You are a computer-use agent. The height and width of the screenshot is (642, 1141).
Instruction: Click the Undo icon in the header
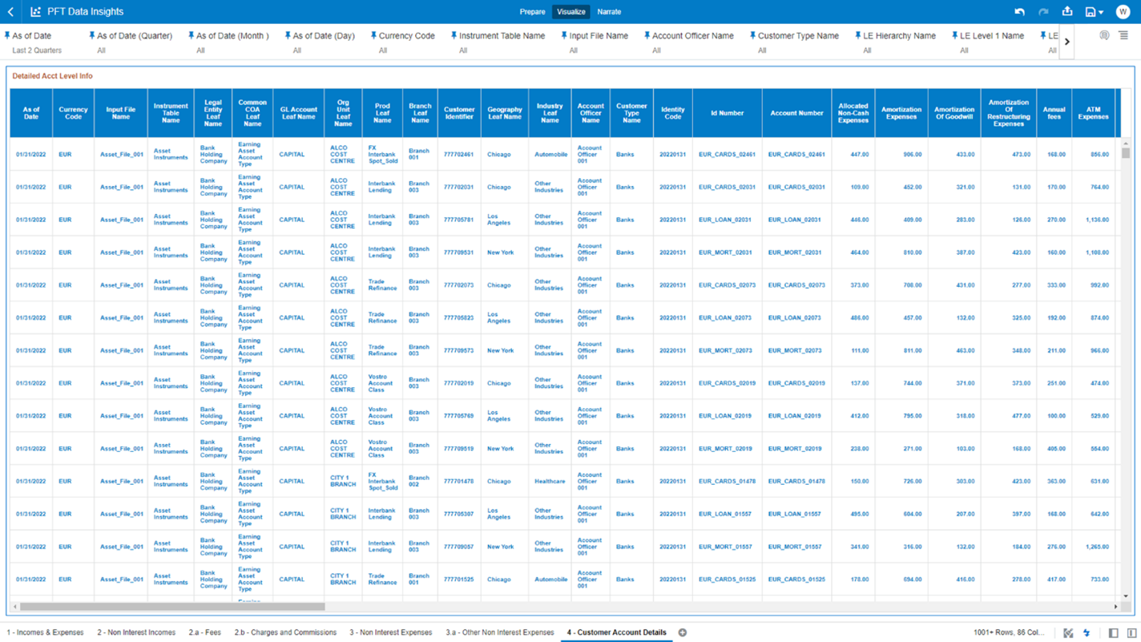coord(1019,11)
